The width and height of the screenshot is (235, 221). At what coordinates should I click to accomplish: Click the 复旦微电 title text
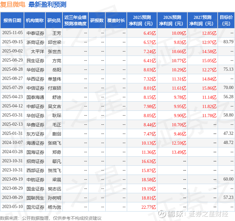click(13, 4)
